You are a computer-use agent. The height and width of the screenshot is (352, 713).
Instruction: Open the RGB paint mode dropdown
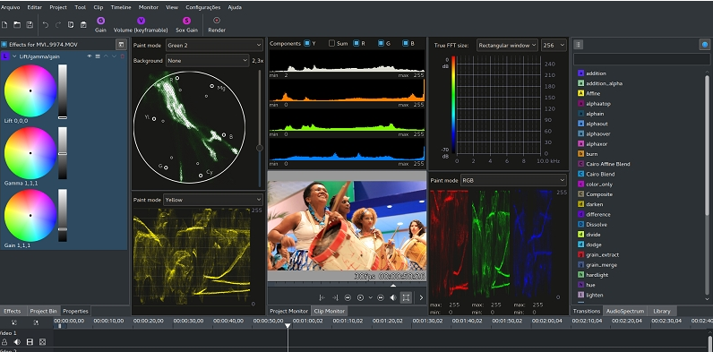point(513,180)
